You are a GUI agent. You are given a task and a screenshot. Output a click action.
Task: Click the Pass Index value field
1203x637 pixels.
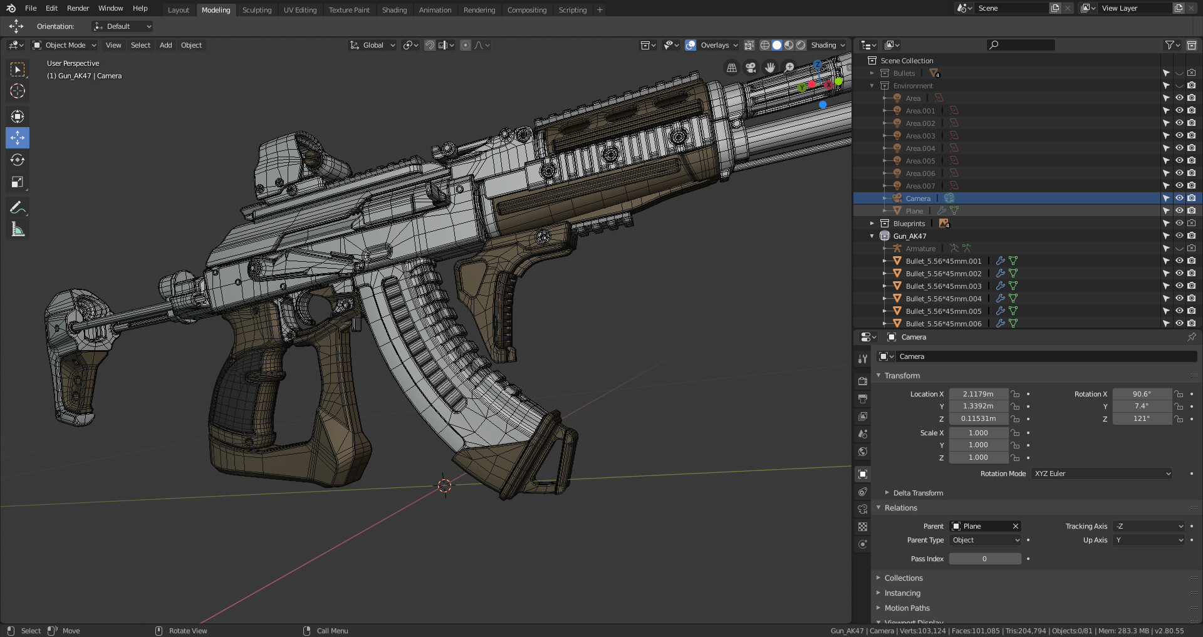pyautogui.click(x=985, y=559)
